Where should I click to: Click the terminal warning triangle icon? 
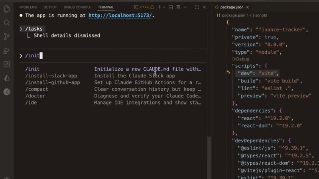pyautogui.click(x=152, y=7)
